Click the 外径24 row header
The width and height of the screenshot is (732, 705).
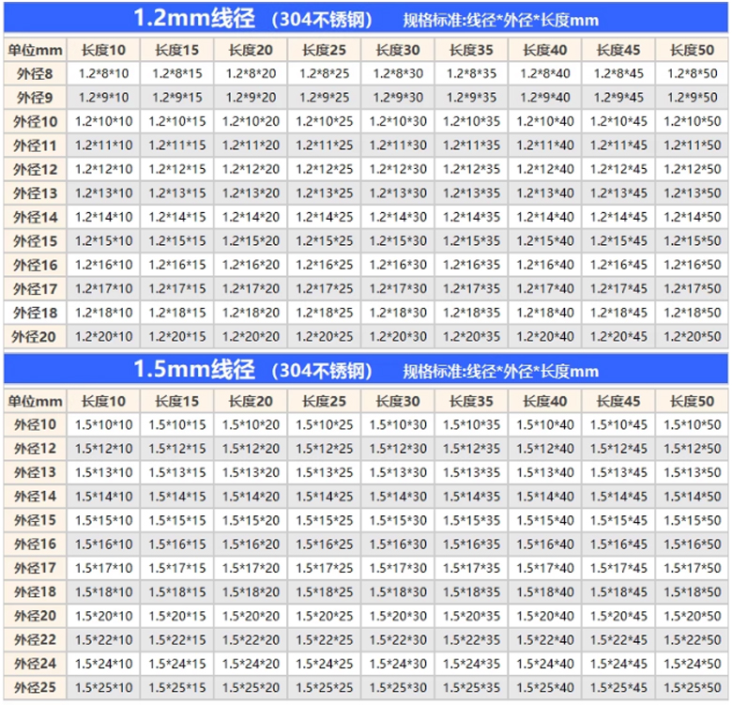coord(35,664)
